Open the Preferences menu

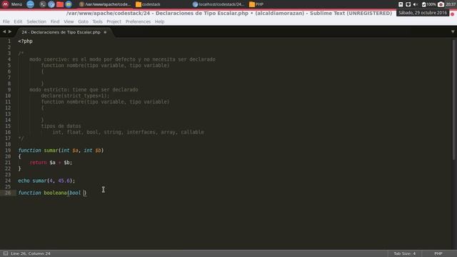click(138, 21)
